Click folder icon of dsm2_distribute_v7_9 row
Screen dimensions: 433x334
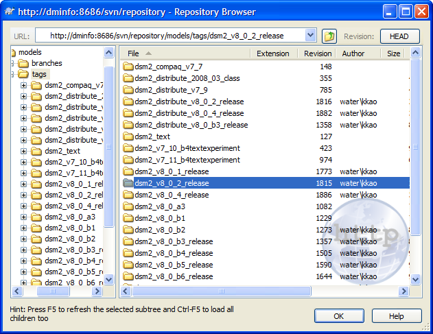[128, 90]
